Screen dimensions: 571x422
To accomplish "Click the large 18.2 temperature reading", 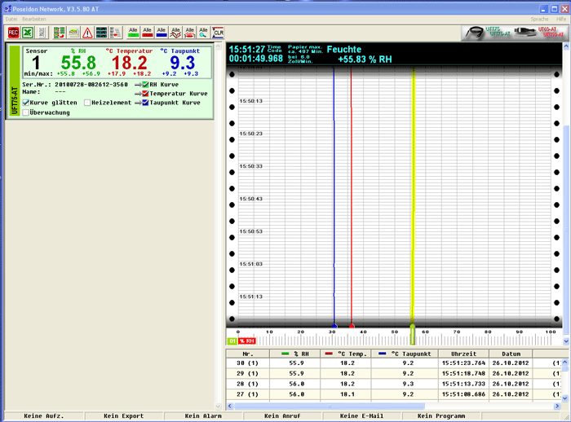I will click(130, 63).
